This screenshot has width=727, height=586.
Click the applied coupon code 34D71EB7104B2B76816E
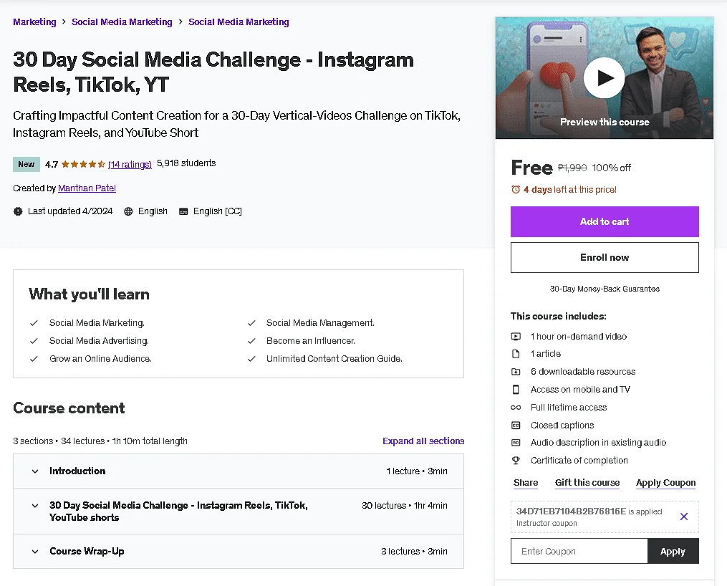tap(572, 511)
